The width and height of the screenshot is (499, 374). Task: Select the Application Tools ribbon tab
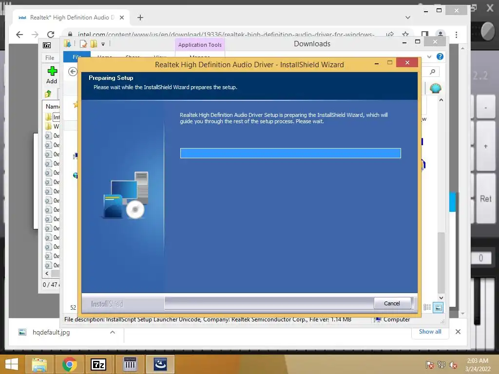(x=200, y=45)
